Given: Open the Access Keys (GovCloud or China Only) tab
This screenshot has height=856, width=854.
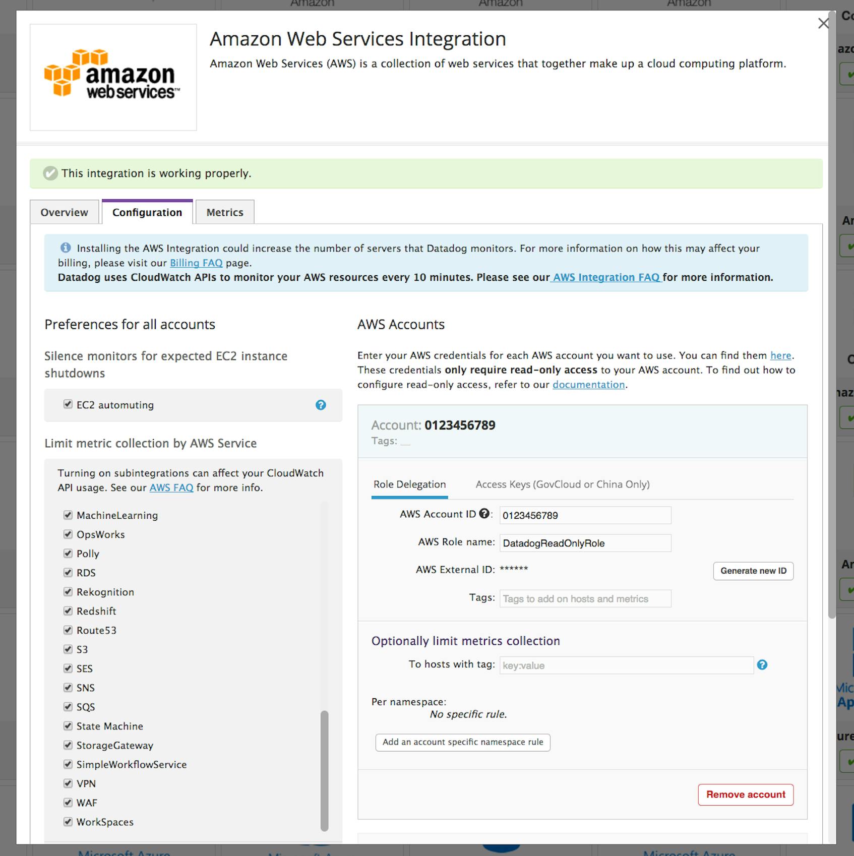Looking at the screenshot, I should pyautogui.click(x=563, y=484).
